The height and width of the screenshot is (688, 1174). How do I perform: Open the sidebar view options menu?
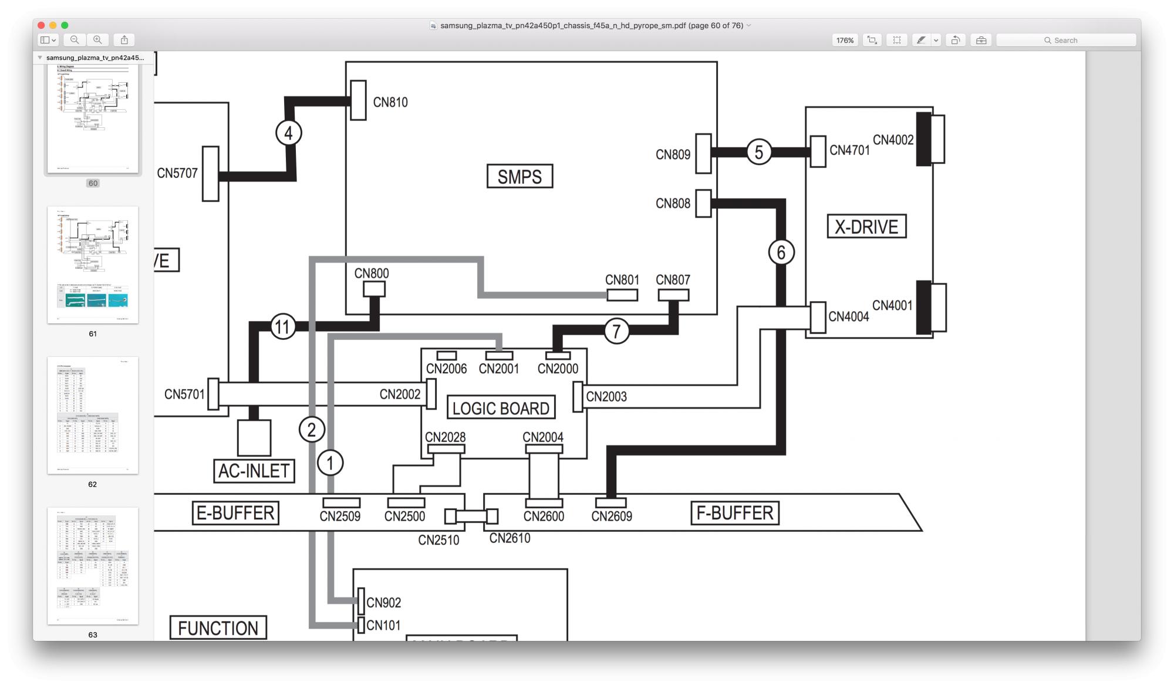pos(48,40)
